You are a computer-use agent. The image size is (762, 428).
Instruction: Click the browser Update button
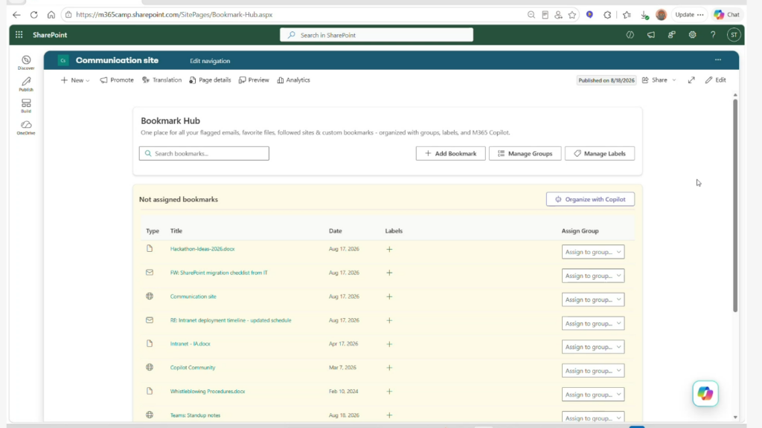pyautogui.click(x=689, y=15)
